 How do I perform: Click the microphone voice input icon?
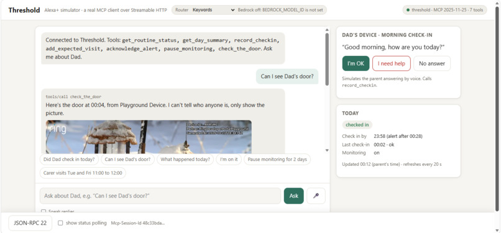pos(316,196)
